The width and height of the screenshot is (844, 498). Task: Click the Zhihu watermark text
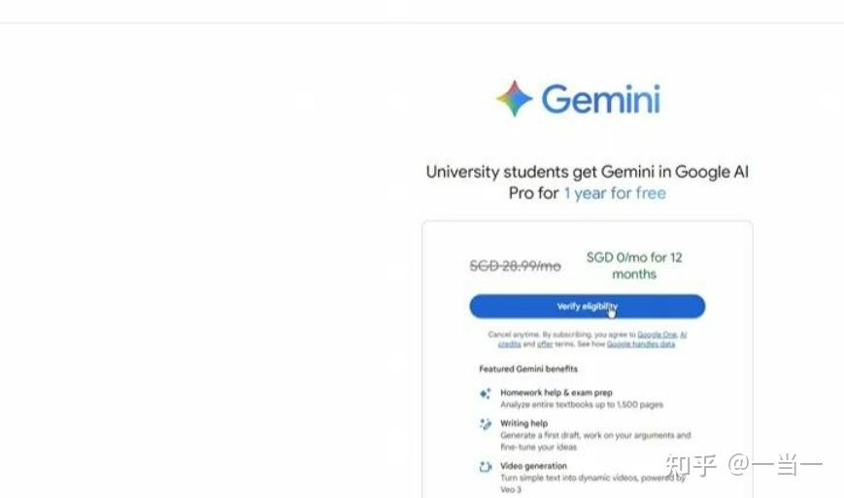pos(743,465)
